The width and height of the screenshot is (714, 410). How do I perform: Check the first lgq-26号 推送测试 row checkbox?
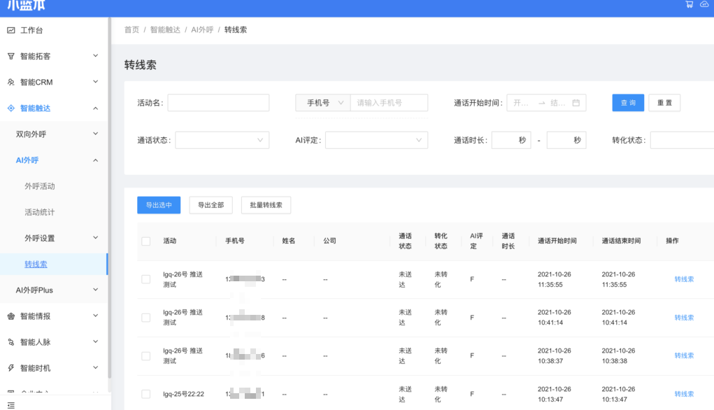tap(145, 279)
